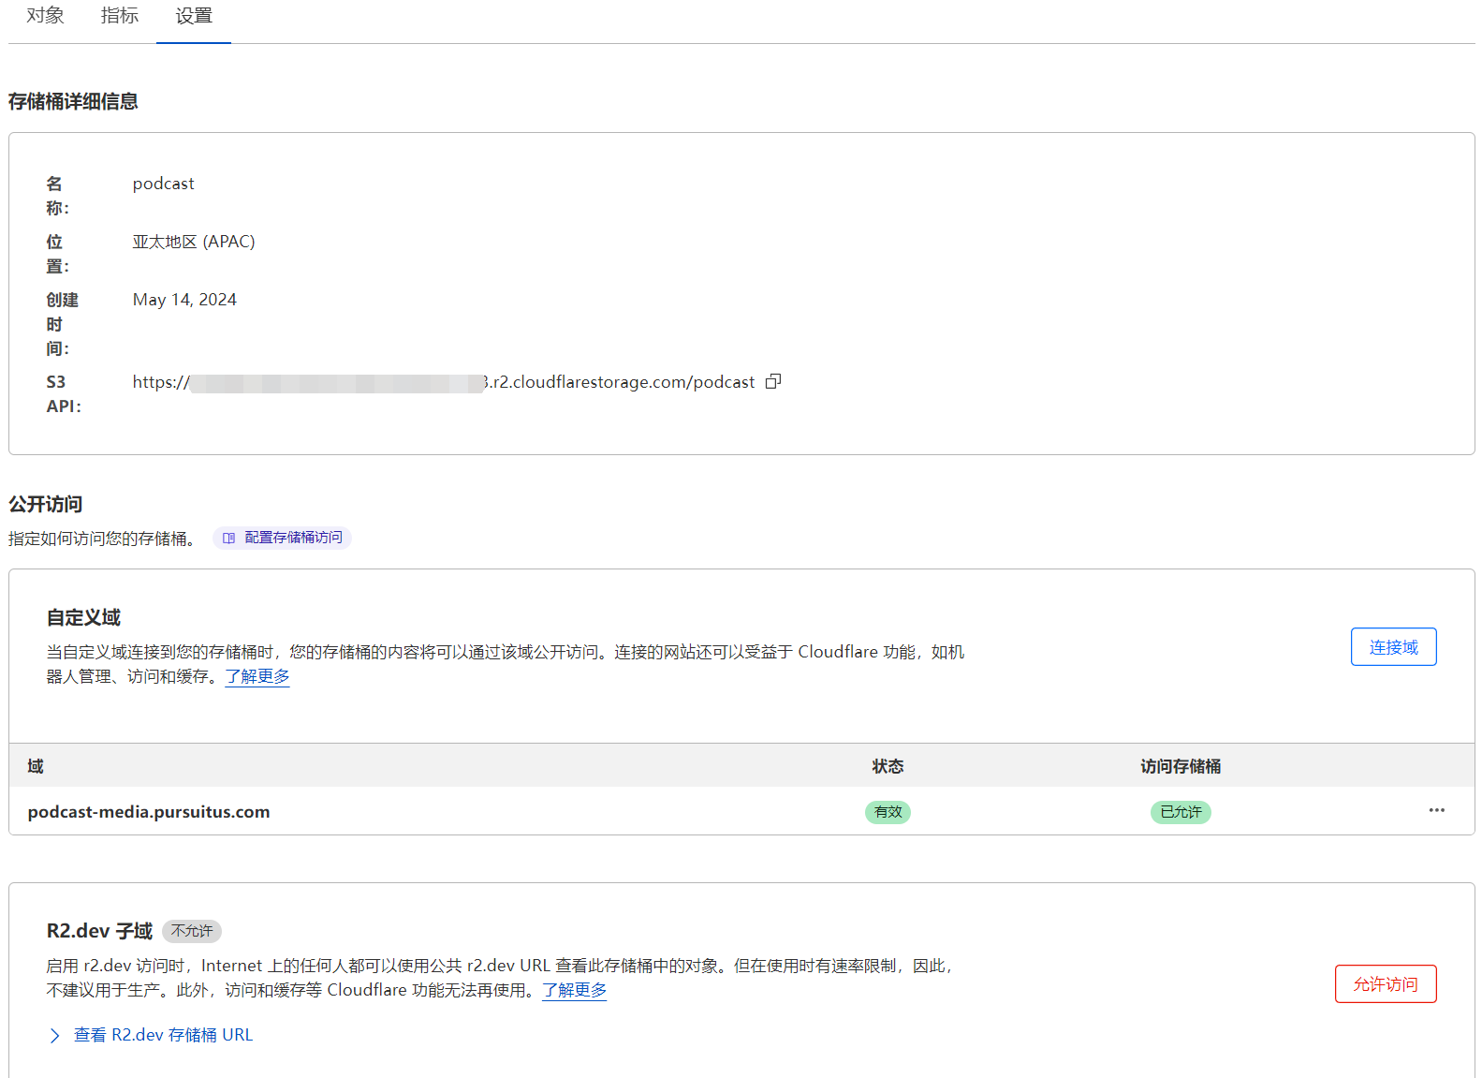Click the 域 column header
Viewport: 1482px width, 1078px height.
tap(36, 766)
